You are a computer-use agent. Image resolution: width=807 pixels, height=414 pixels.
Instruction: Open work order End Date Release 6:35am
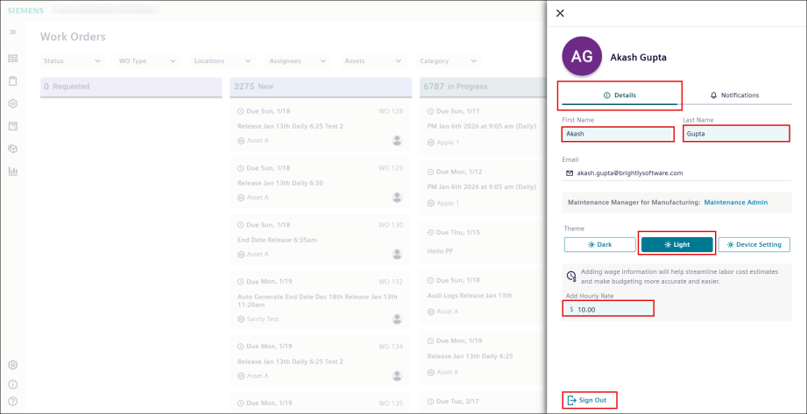coord(320,240)
